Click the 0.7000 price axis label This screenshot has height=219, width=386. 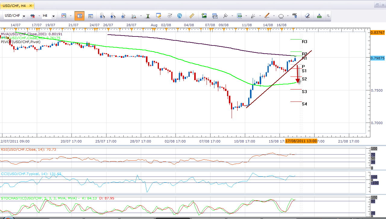pos(376,123)
